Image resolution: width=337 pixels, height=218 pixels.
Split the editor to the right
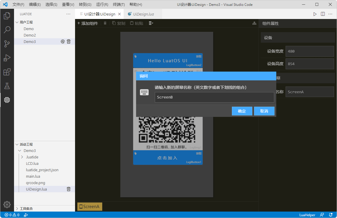[x=323, y=14]
